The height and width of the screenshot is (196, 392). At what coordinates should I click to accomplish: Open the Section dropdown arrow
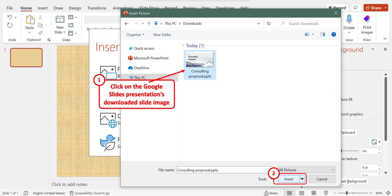(x=76, y=33)
